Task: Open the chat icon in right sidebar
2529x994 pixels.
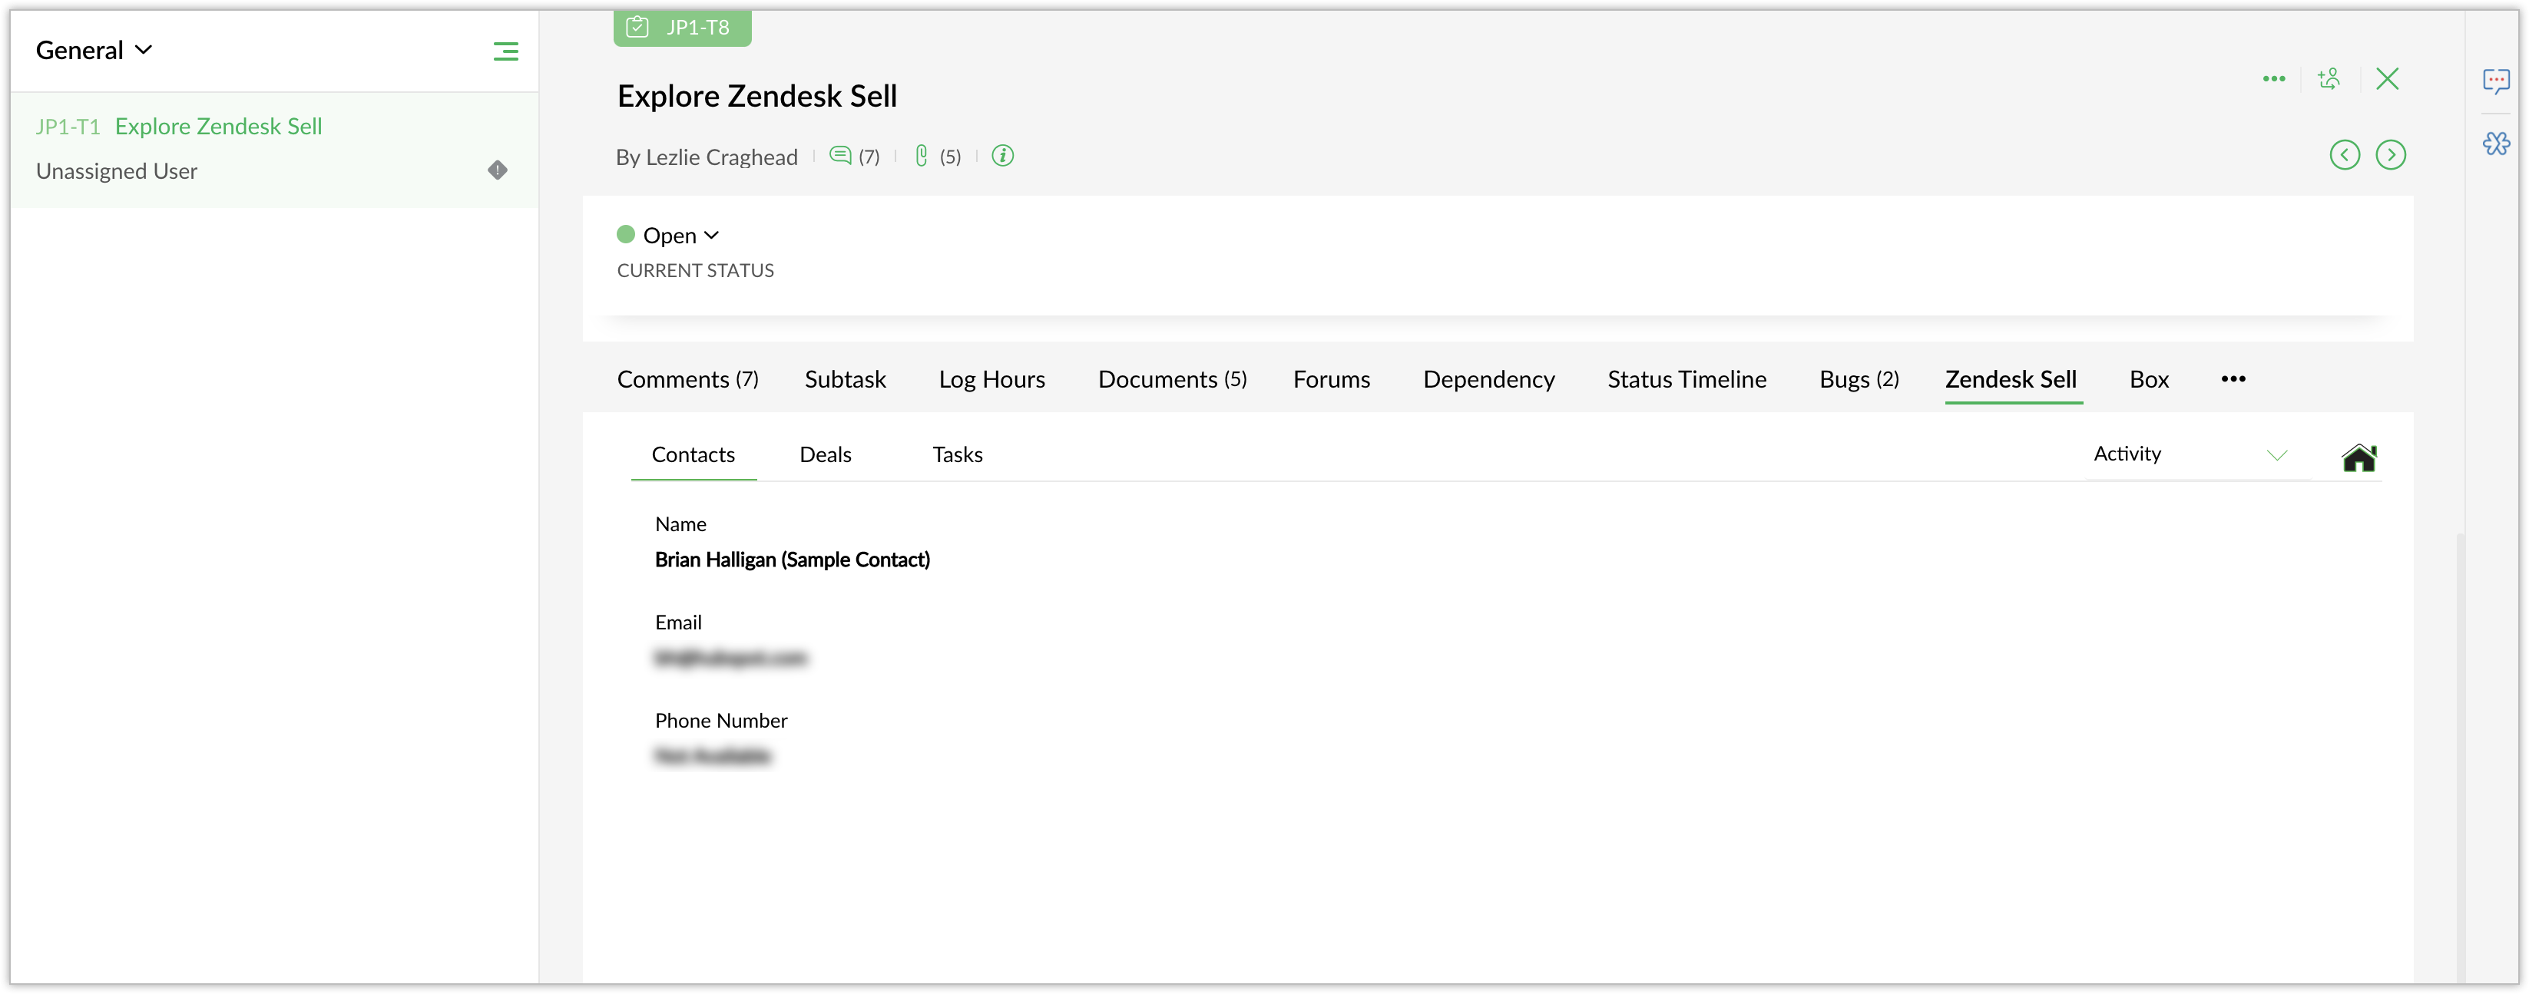Action: pos(2496,81)
